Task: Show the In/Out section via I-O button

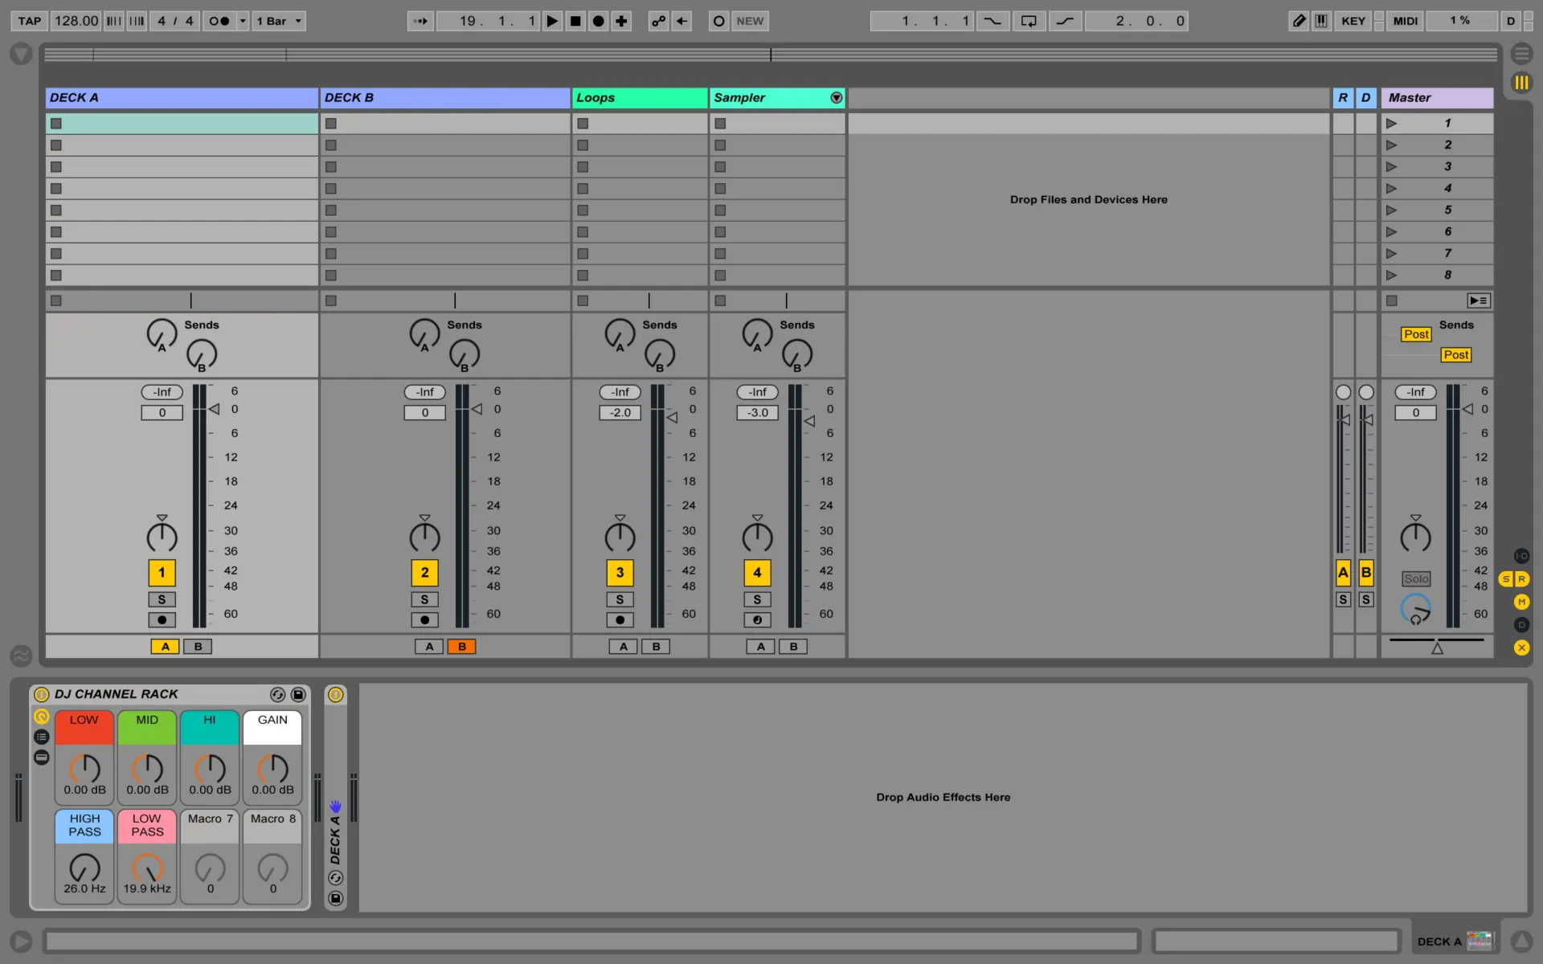Action: pos(1521,556)
